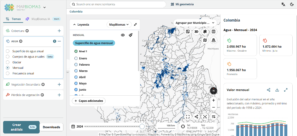Open the MapBiomas legend dropdown
Image resolution: width=297 pixels, height=136 pixels.
click(x=119, y=24)
